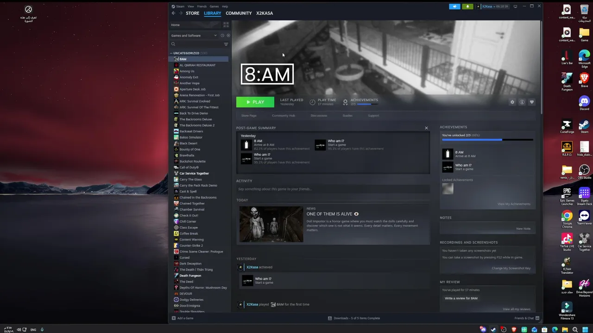The height and width of the screenshot is (333, 593).
Task: Write a review for 8AM
Action: [461, 298]
